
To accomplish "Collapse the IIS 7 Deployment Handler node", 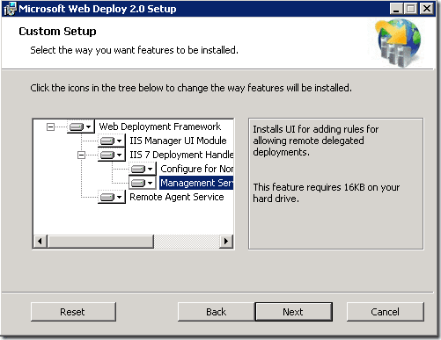I will pyautogui.click(x=81, y=155).
